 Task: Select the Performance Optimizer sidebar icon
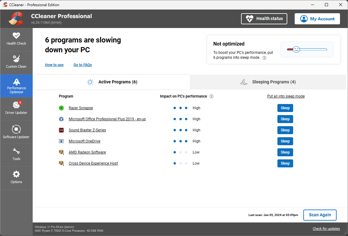click(16, 86)
